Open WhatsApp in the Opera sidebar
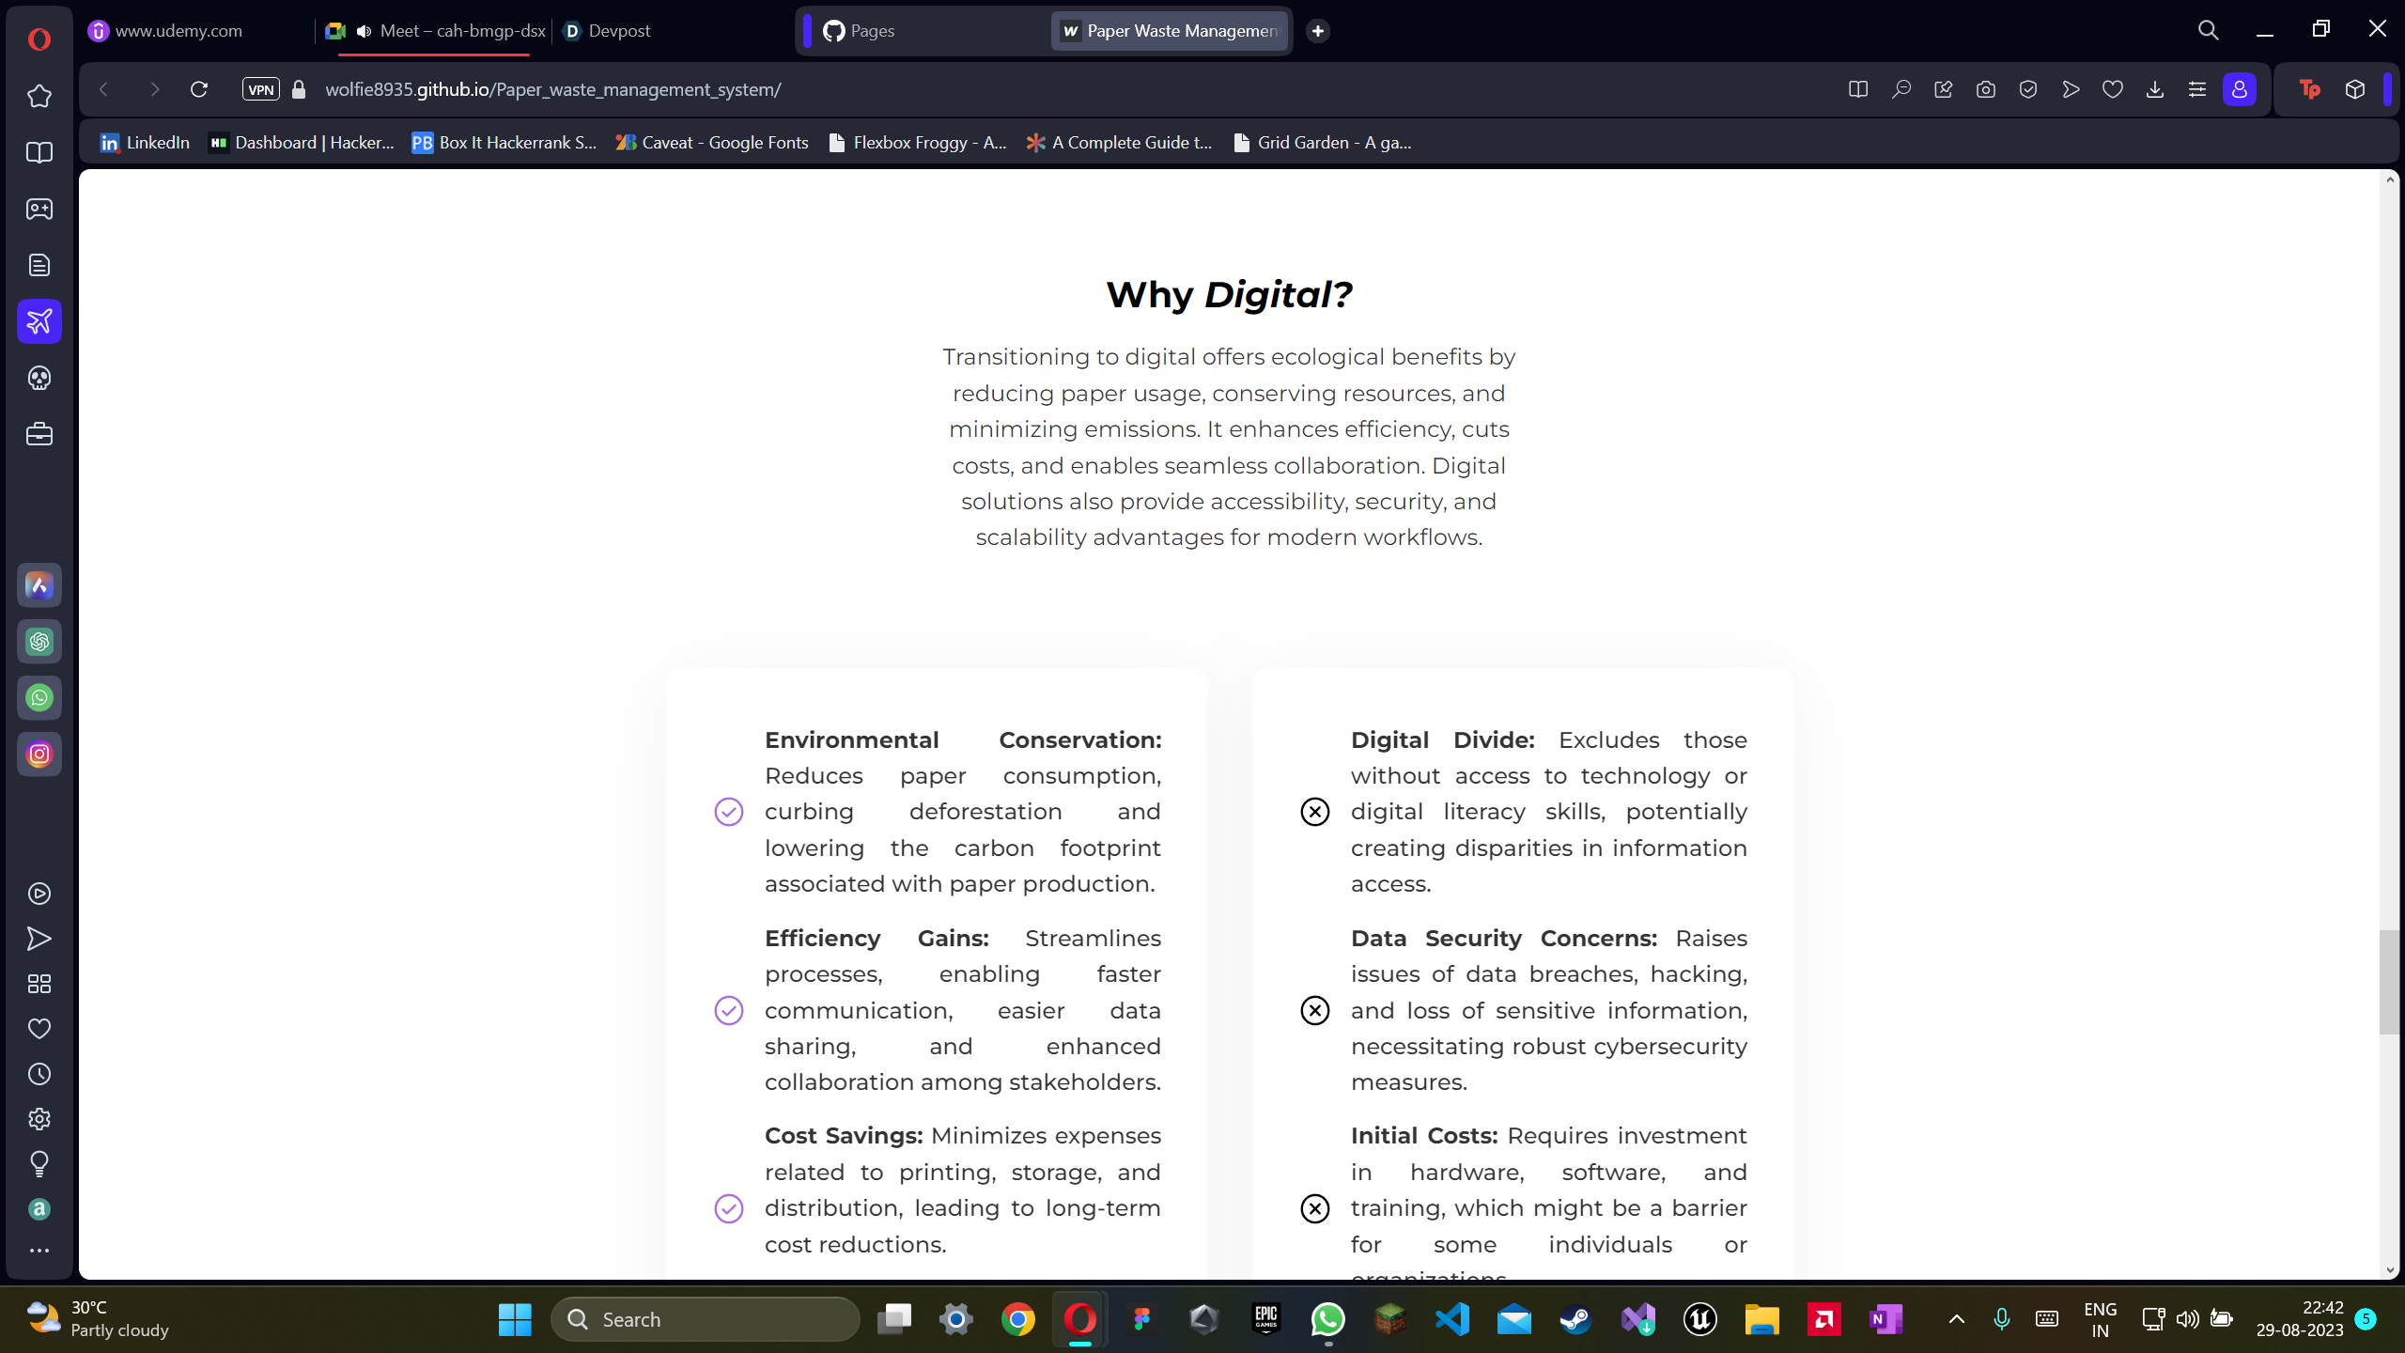The image size is (2405, 1353). tap(39, 698)
